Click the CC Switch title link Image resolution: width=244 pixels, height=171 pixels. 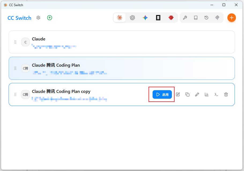[19, 18]
